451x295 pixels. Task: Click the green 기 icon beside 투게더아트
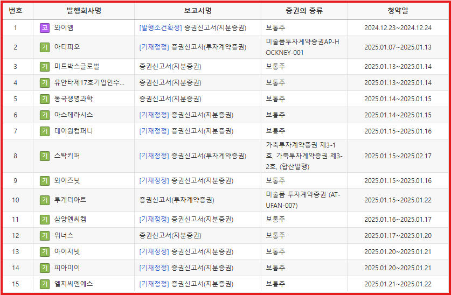pyautogui.click(x=45, y=200)
